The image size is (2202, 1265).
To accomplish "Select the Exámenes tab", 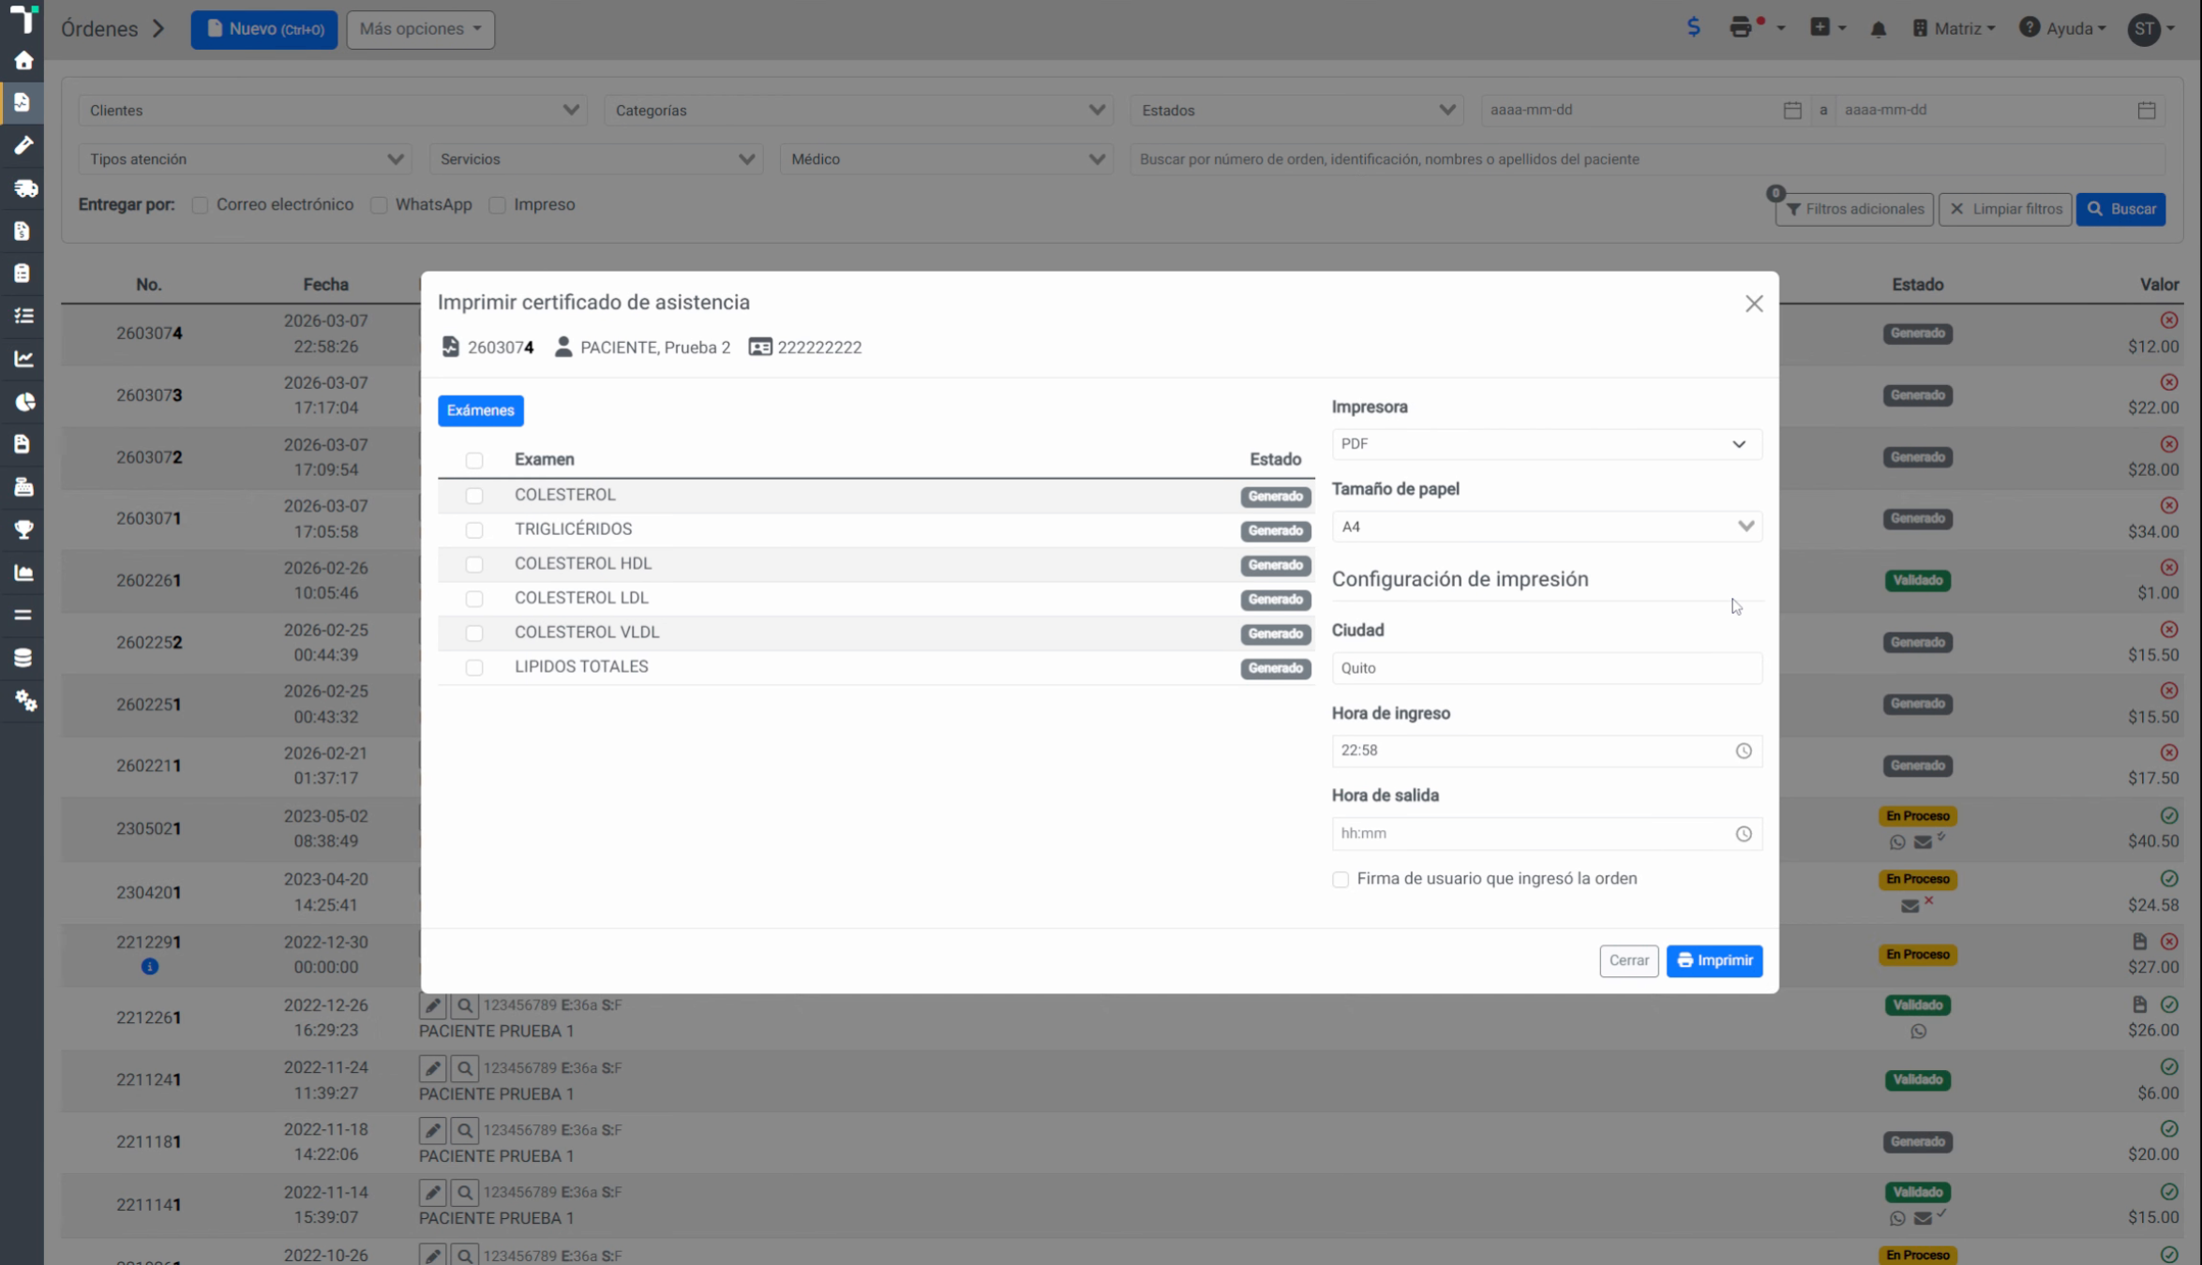I will [480, 410].
